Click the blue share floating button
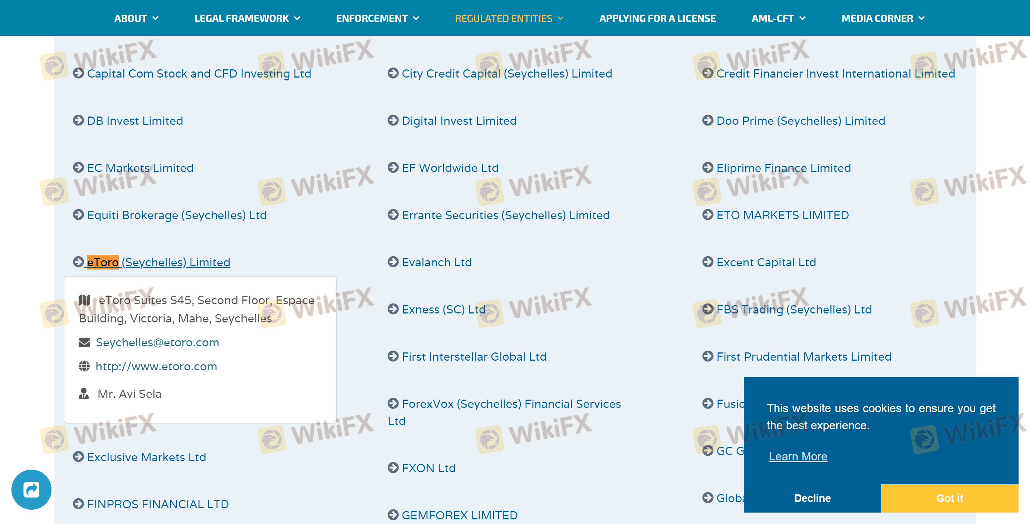The width and height of the screenshot is (1030, 524). tap(31, 489)
